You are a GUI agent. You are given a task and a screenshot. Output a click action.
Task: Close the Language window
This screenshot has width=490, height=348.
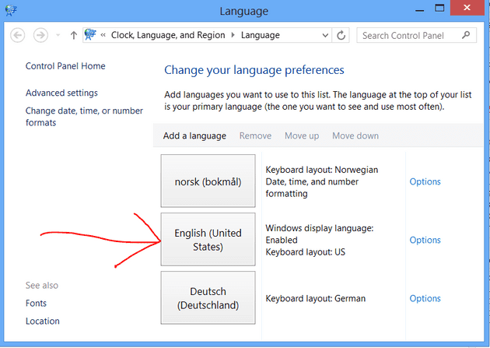pyautogui.click(x=467, y=8)
